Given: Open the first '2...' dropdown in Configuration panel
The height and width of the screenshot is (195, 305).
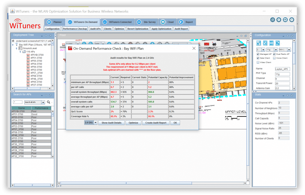Looking at the screenshot, I should 263,50.
